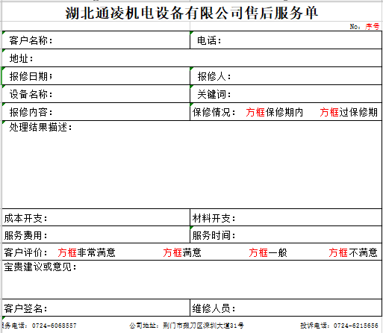This screenshot has width=383, height=333.
Task: Select the 维修人员 cell
Action: [x=286, y=308]
